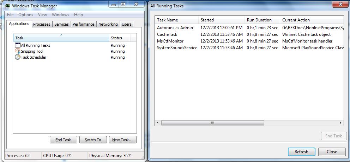Click the Snipping Tool scissors icon
This screenshot has width=350, height=162.
[x=18, y=51]
